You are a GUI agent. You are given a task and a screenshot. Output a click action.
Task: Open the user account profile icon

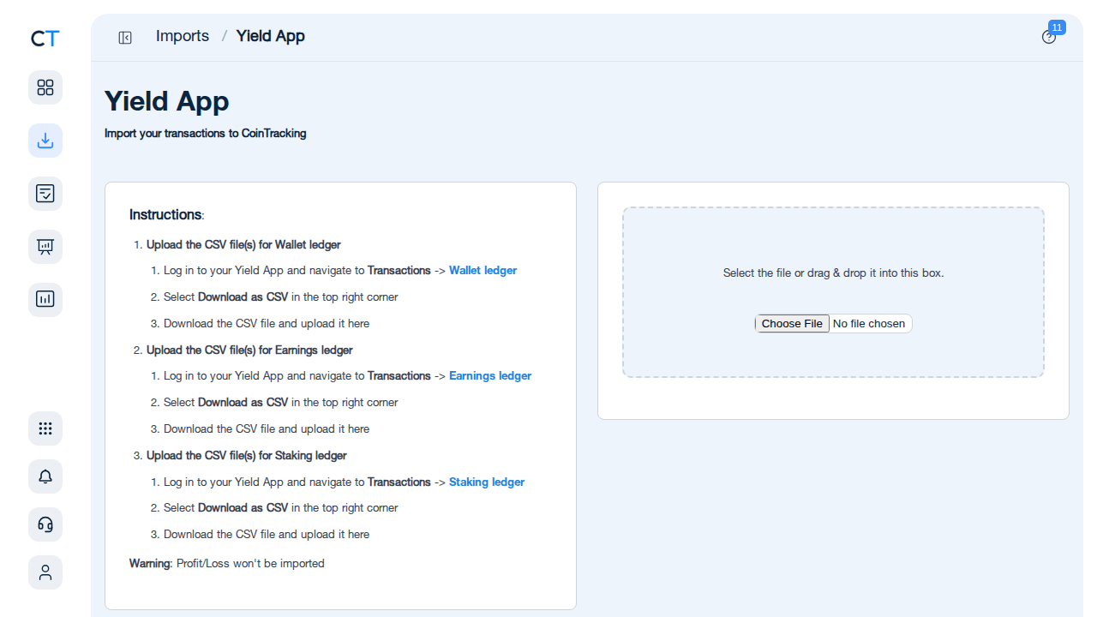pos(45,572)
